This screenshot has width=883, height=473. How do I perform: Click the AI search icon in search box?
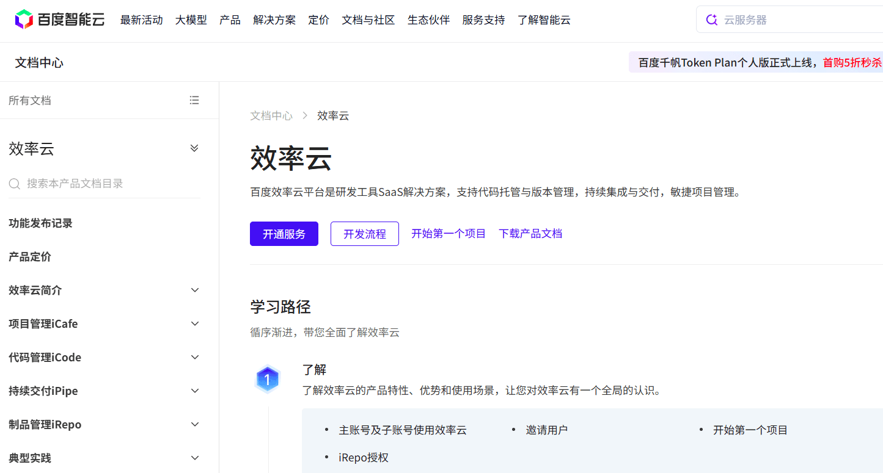pyautogui.click(x=711, y=20)
